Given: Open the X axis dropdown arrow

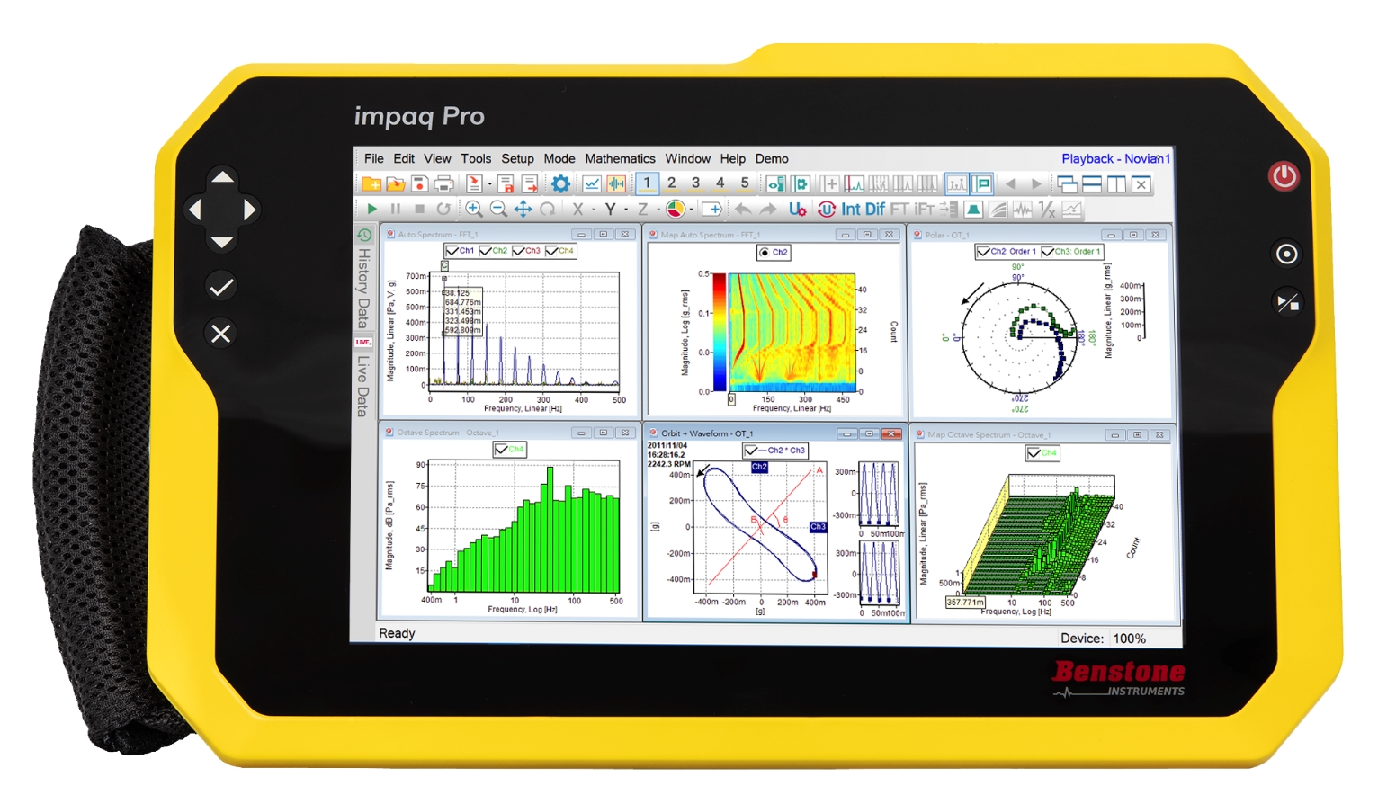Looking at the screenshot, I should coord(593,209).
